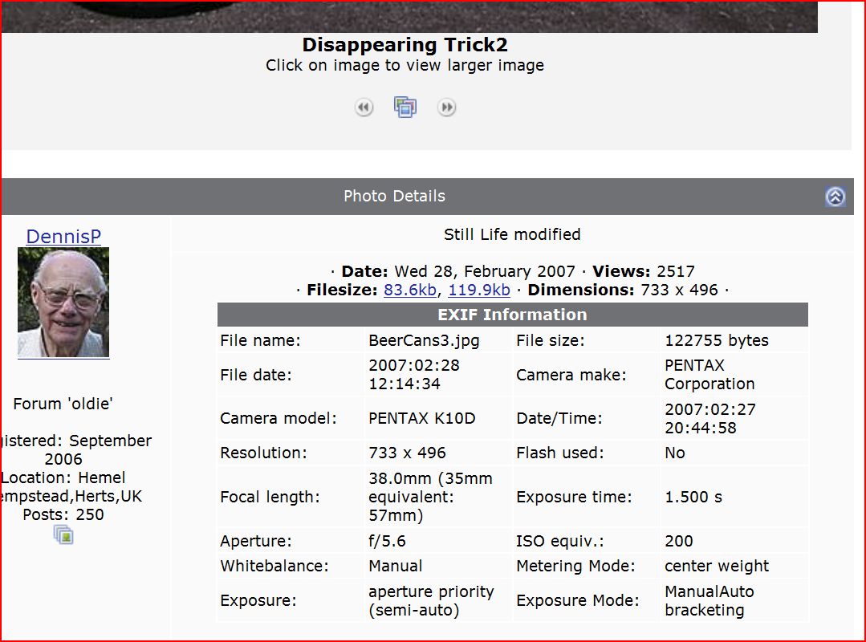Click the 1.500 s exposure time value

tap(693, 497)
